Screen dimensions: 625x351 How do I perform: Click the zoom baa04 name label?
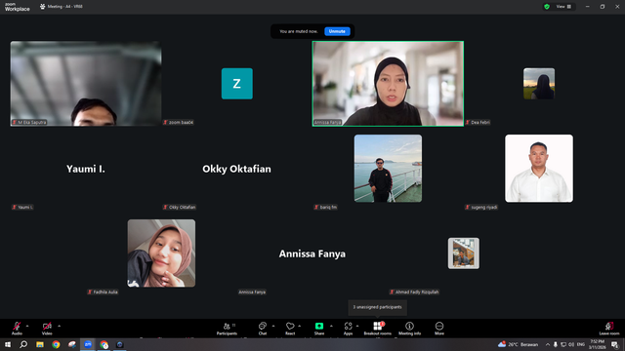[x=178, y=122]
